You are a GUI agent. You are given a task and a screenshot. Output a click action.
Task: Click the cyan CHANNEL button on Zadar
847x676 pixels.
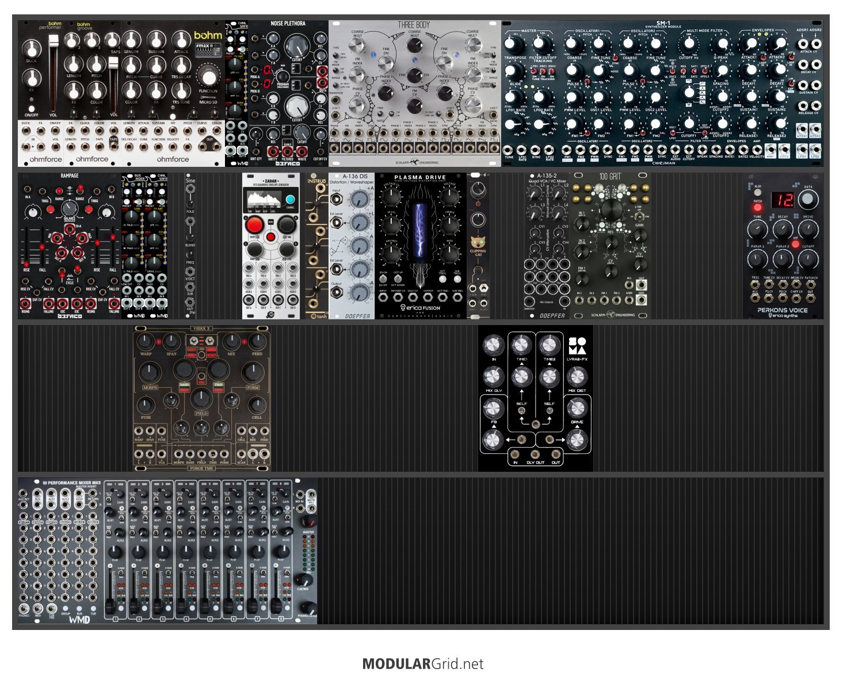291,200
